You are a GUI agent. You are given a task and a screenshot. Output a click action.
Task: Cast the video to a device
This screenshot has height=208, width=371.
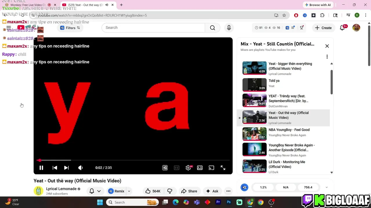click(x=211, y=168)
